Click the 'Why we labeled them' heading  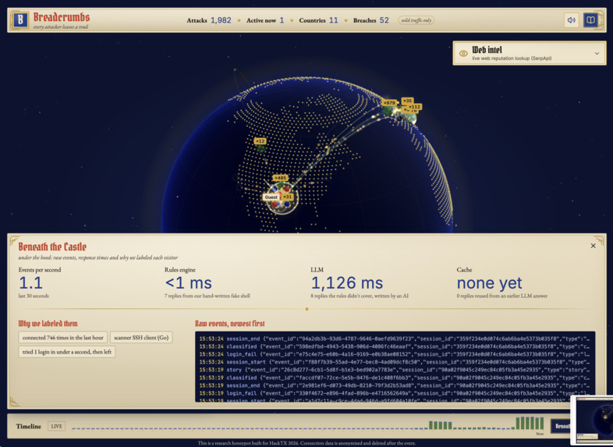[48, 324]
